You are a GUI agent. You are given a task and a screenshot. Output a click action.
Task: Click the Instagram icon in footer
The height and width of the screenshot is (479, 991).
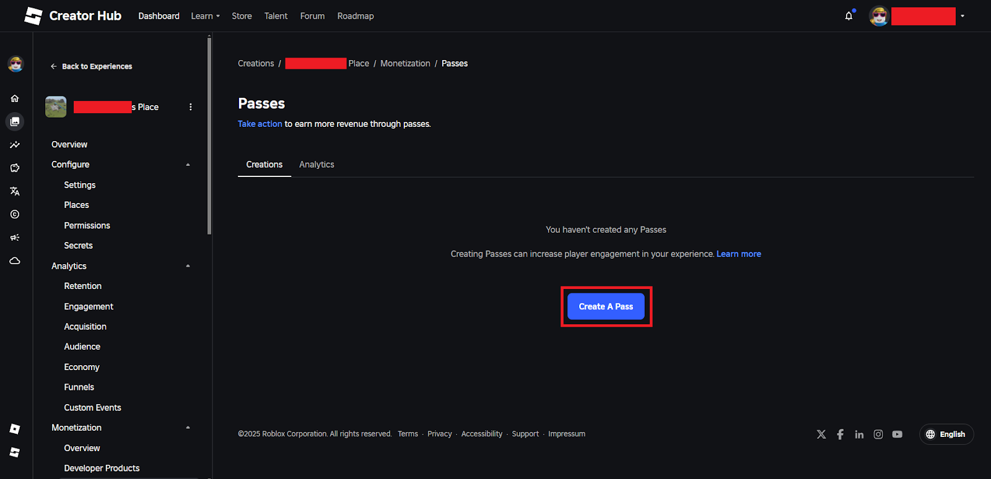(x=878, y=434)
